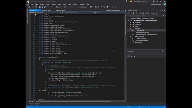192x108 pixels.
Task: Toggle INS insert mode in status bar
Action: pos(163,107)
